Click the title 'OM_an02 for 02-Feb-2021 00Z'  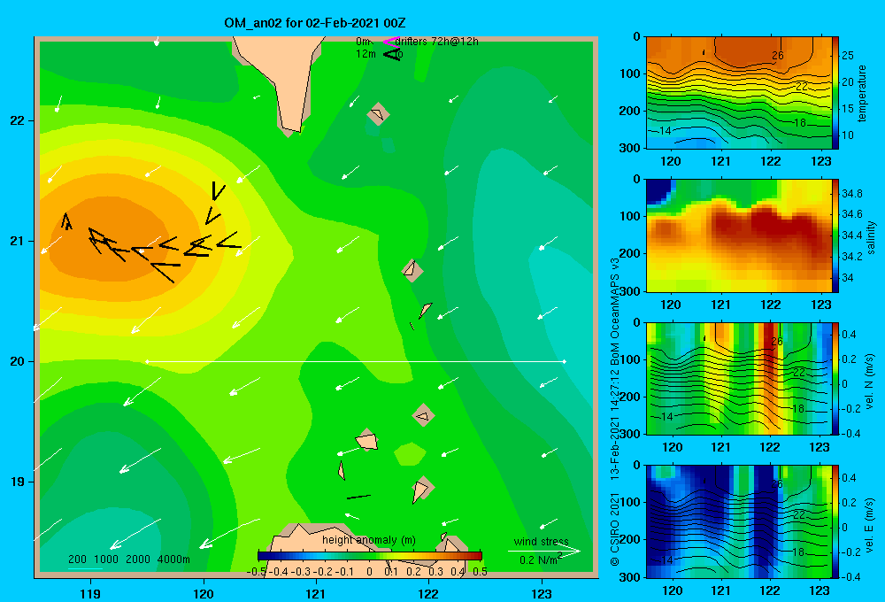click(315, 23)
